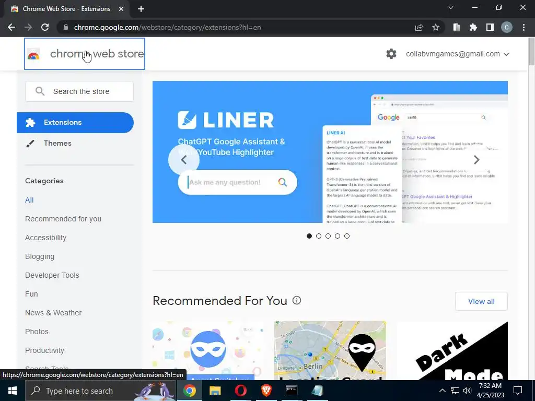Click View all for recommended extensions
This screenshot has width=535, height=401.
tap(481, 301)
